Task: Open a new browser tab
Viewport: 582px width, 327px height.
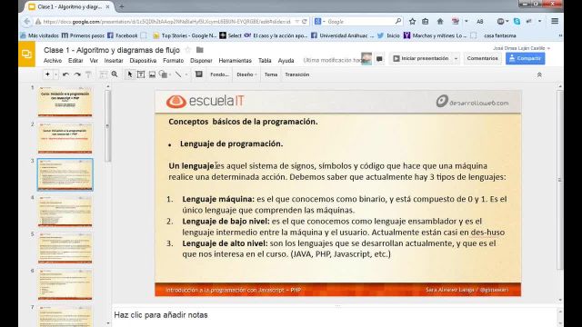Action: pyautogui.click(x=121, y=6)
